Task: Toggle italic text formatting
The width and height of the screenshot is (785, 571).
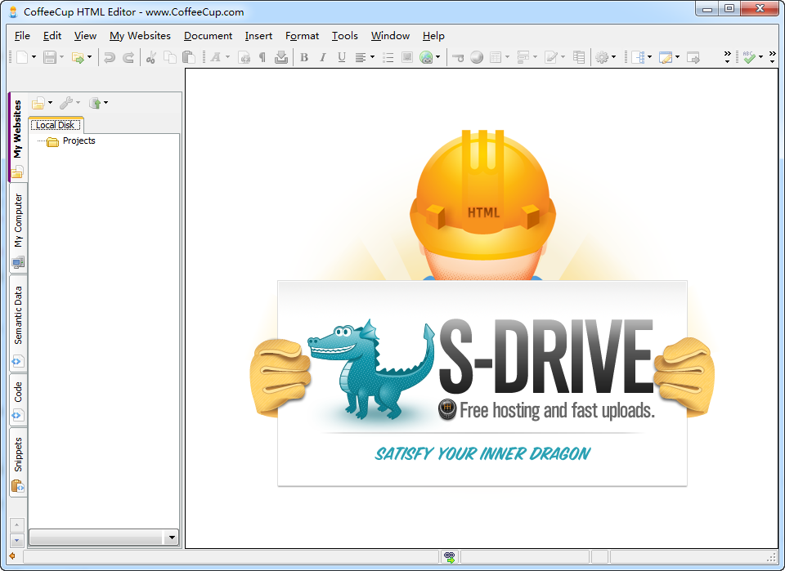Action: pyautogui.click(x=322, y=57)
